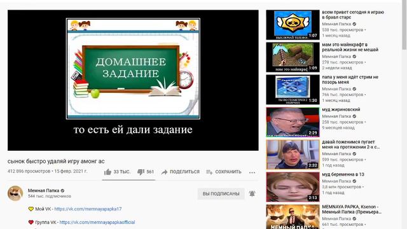The width and height of the screenshot is (407, 229).
Task: Open the Minecraft real life video thumbnail
Action: tap(293, 57)
